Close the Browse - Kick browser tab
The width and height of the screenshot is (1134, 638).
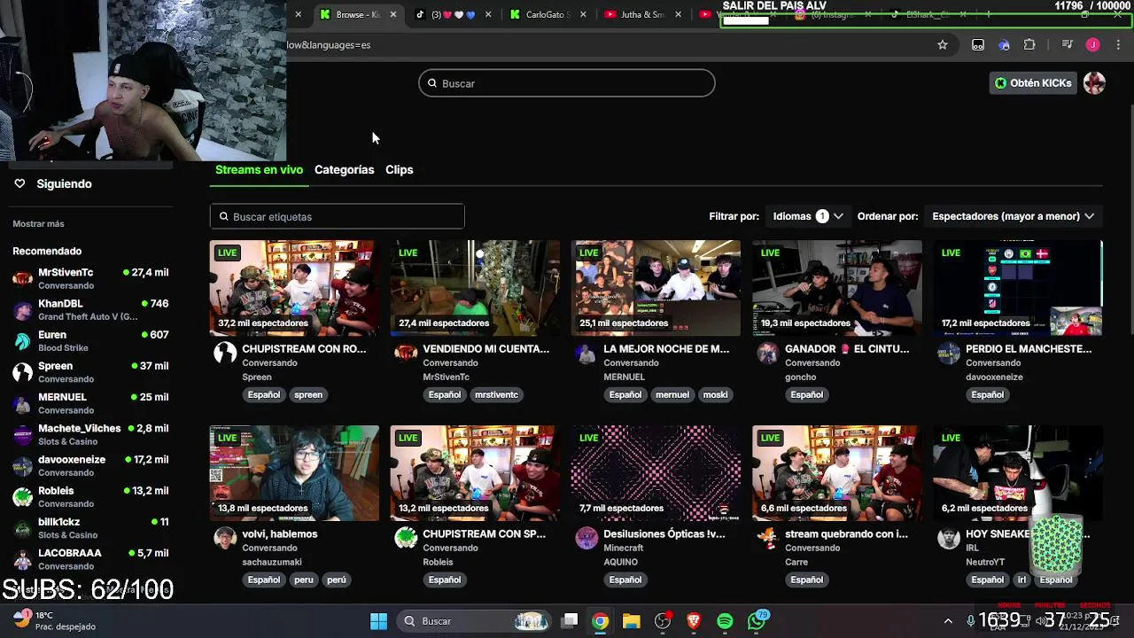click(x=393, y=14)
